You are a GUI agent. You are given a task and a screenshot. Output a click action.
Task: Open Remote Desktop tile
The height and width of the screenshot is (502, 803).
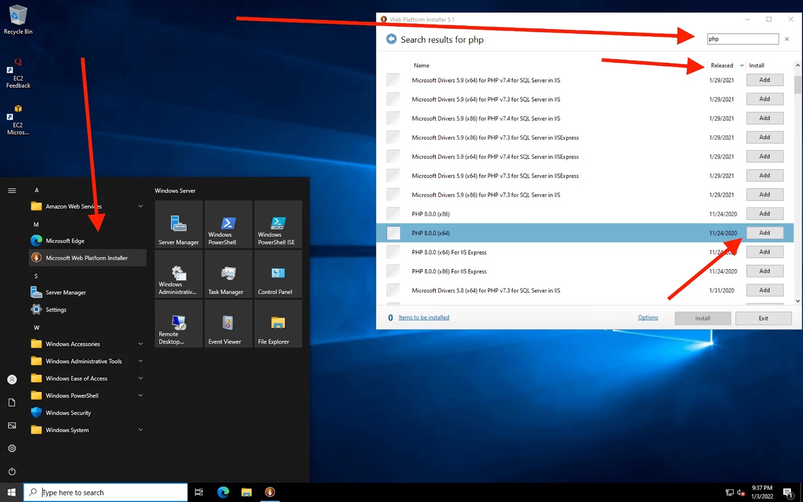click(179, 323)
